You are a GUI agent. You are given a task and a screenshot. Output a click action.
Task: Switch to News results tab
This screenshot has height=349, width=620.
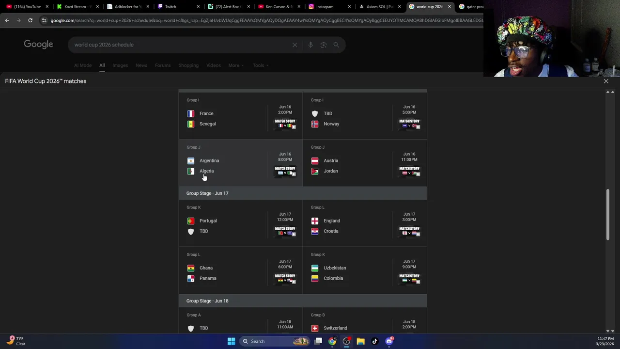tap(141, 65)
